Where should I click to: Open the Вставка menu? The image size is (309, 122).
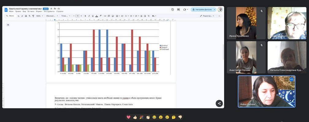coord(31,11)
